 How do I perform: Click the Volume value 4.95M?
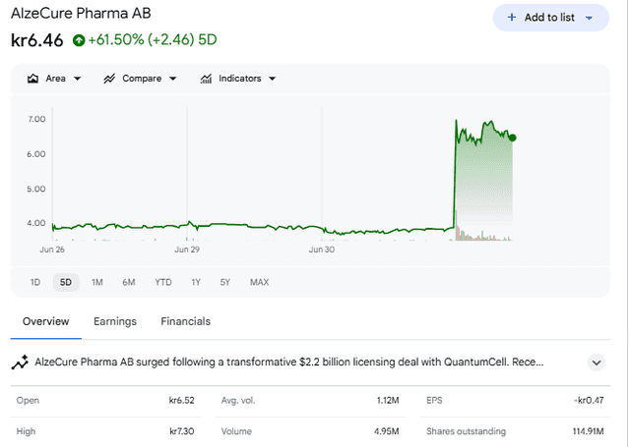[387, 431]
